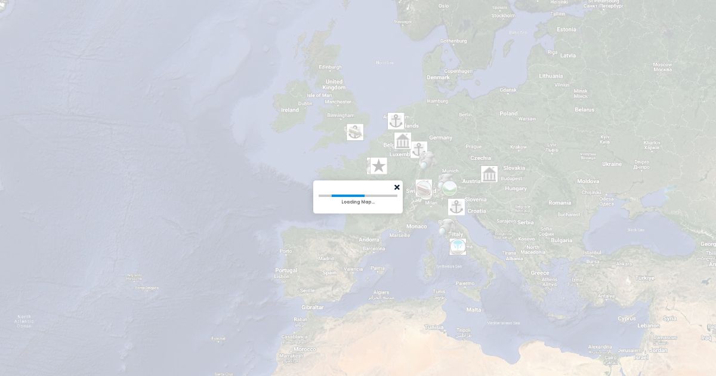Open the anchor marker beside Luxembourg
This screenshot has height=376, width=716.
(419, 150)
